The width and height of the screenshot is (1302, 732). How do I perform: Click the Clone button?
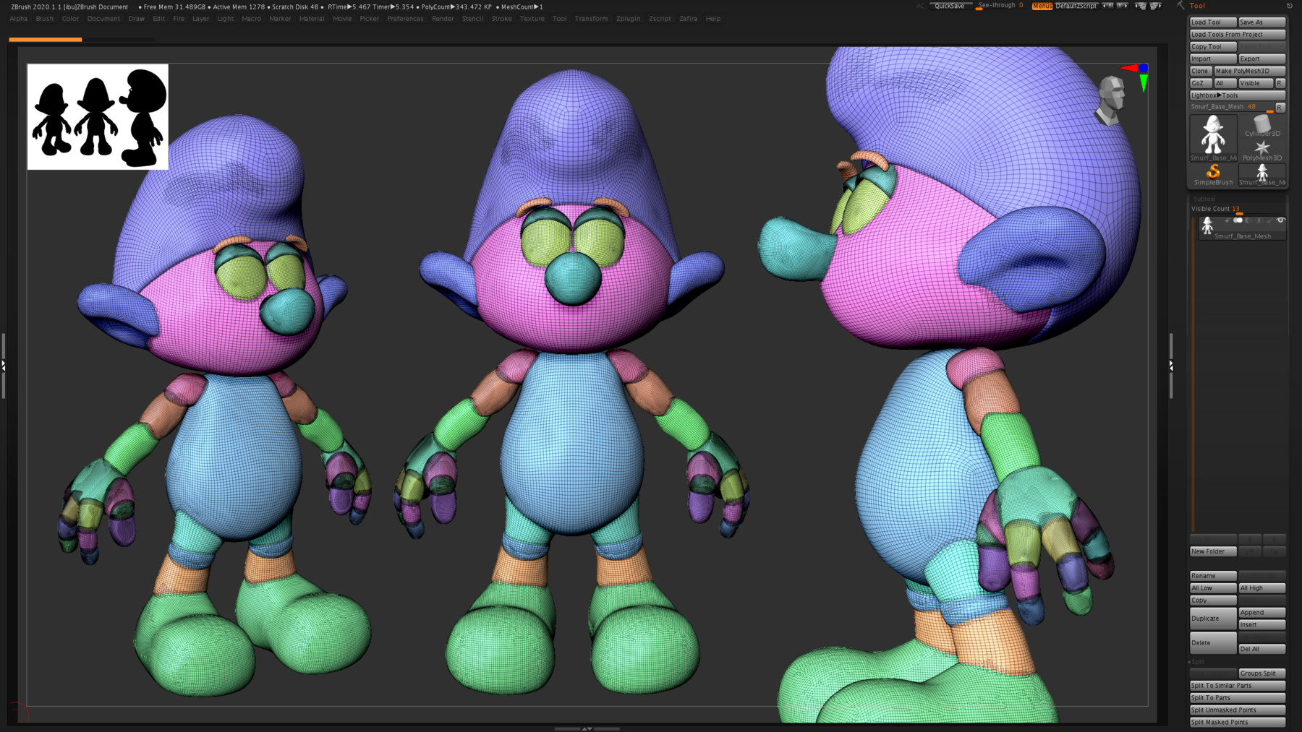pos(1201,71)
